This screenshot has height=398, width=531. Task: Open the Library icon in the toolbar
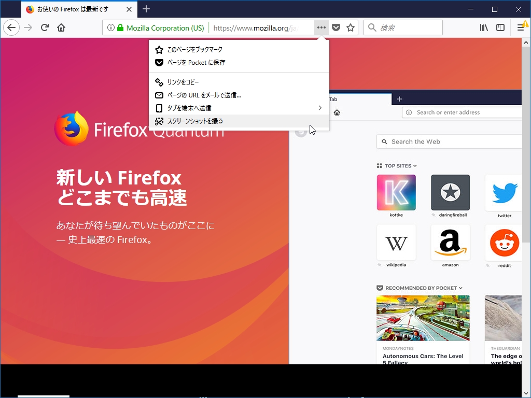483,27
